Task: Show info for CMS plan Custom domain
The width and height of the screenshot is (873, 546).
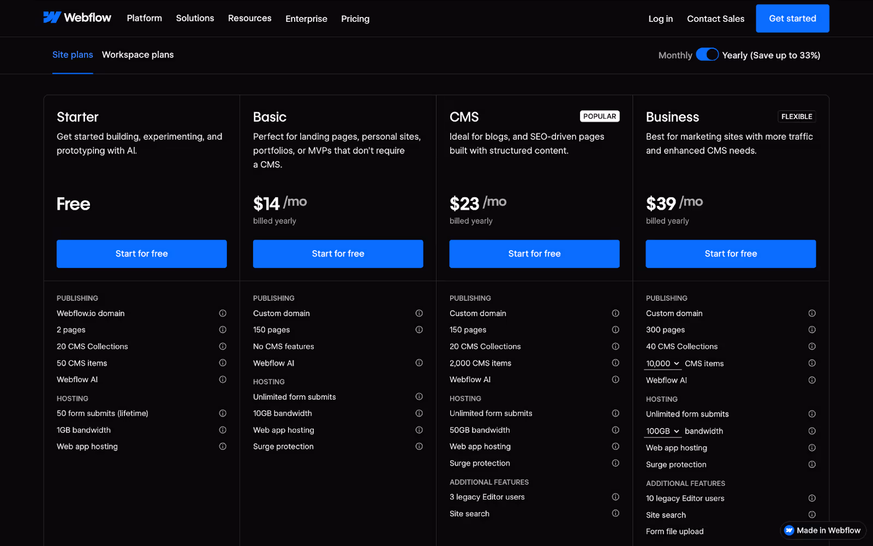Action: pyautogui.click(x=615, y=313)
